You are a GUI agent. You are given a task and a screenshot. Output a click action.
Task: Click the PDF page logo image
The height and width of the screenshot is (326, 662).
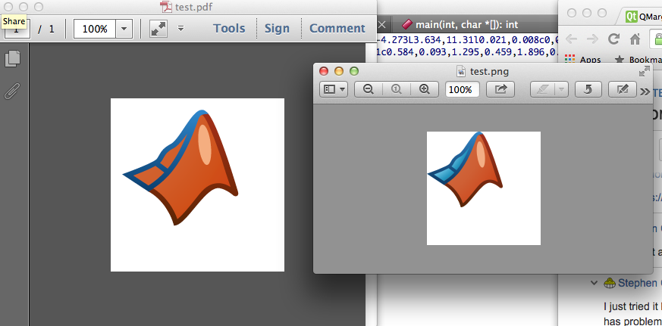point(180,167)
